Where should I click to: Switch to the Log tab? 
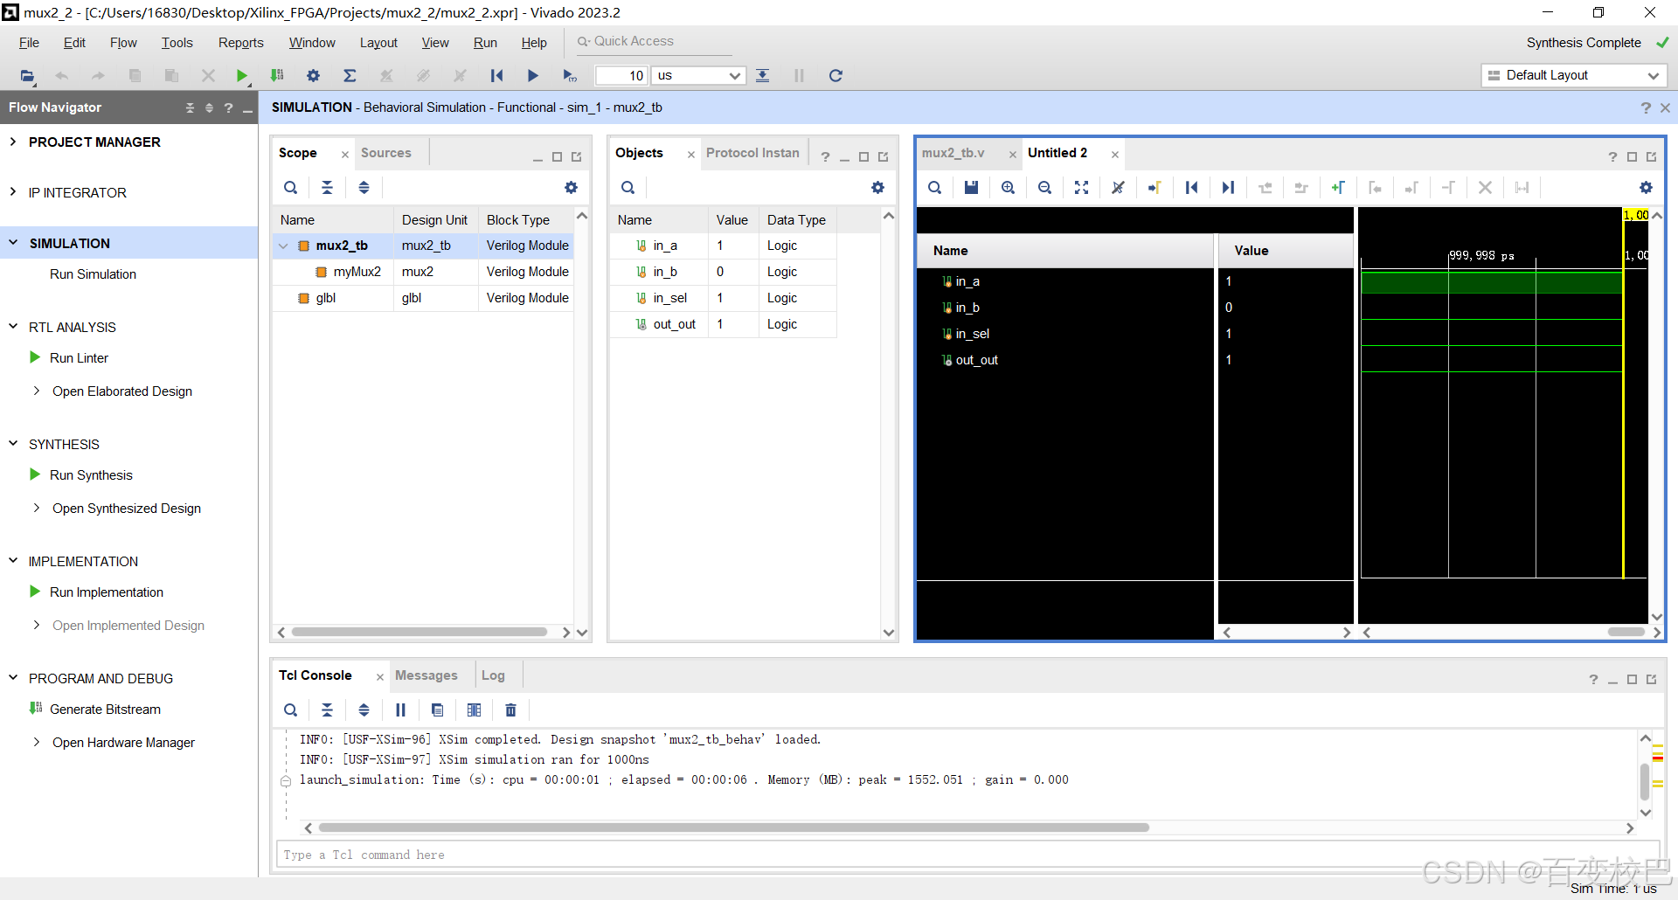coord(493,675)
